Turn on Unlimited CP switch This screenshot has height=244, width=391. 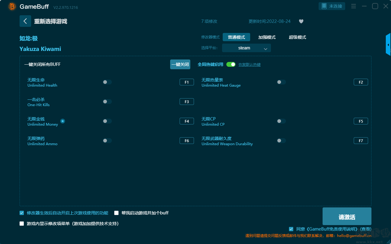tap(281, 121)
